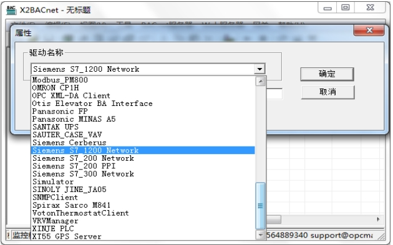Click the driver list scroll-up arrow
This screenshot has width=393, height=245.
pyautogui.click(x=260, y=81)
